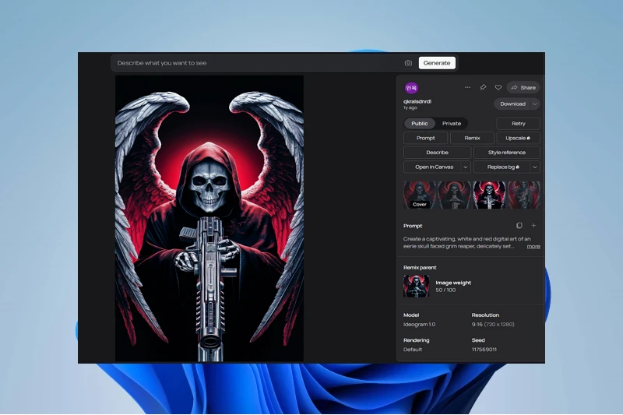Click the Upscale button

coord(518,138)
